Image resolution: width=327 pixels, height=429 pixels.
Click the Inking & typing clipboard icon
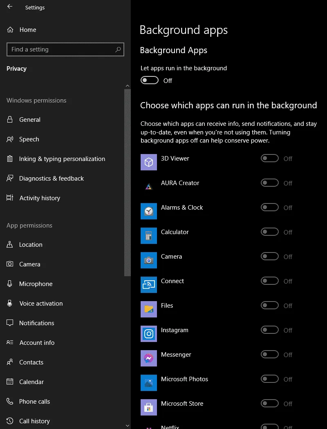[10, 159]
